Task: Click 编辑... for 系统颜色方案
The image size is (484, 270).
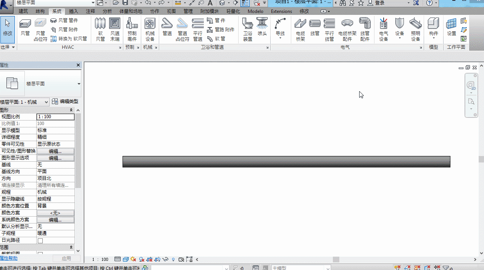Action: (x=55, y=220)
